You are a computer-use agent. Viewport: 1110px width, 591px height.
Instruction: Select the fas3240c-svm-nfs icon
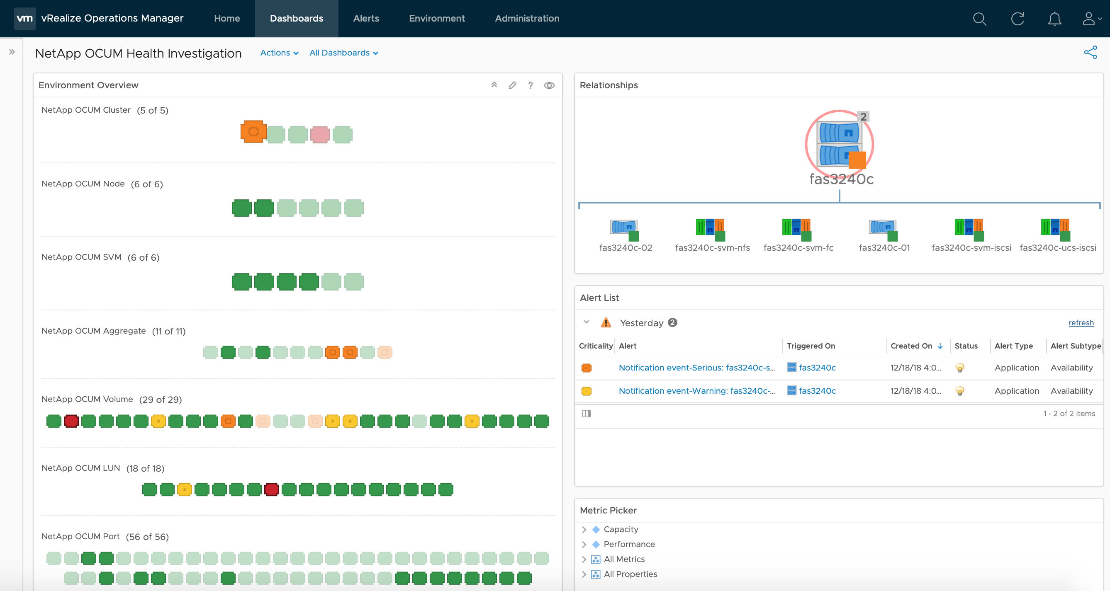(x=711, y=230)
